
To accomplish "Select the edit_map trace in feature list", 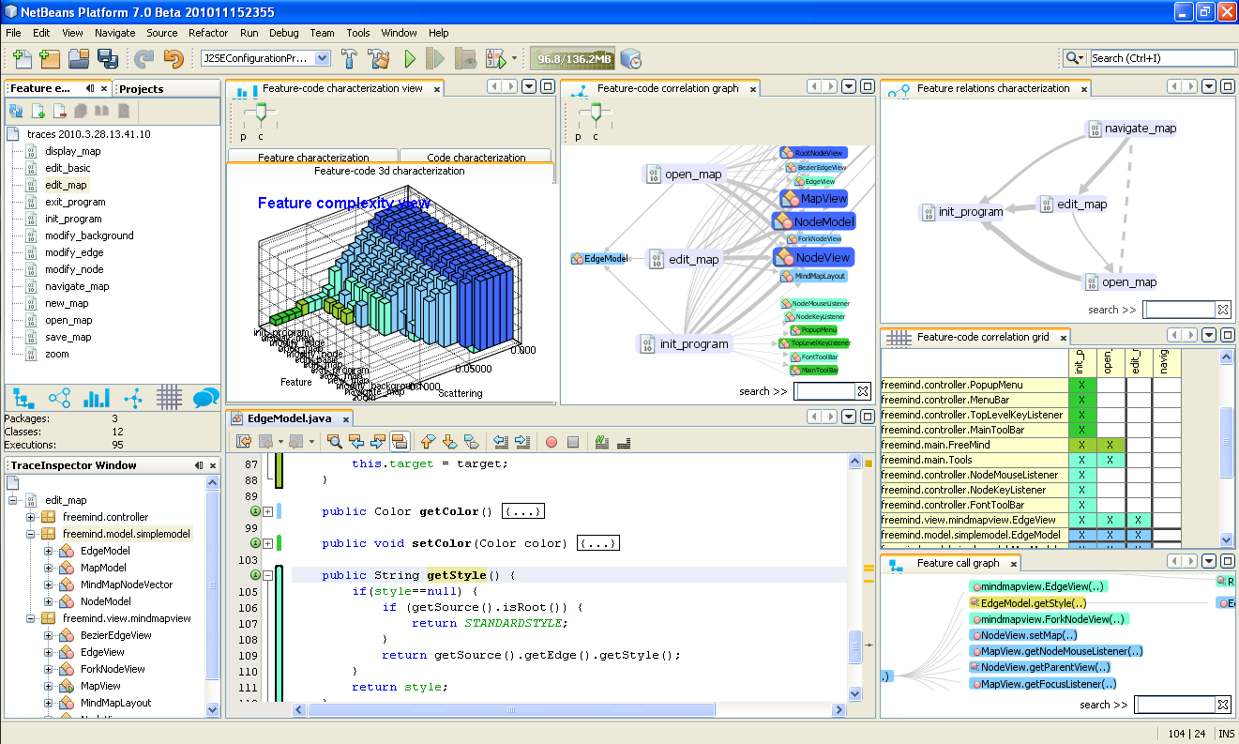I will pos(66,185).
